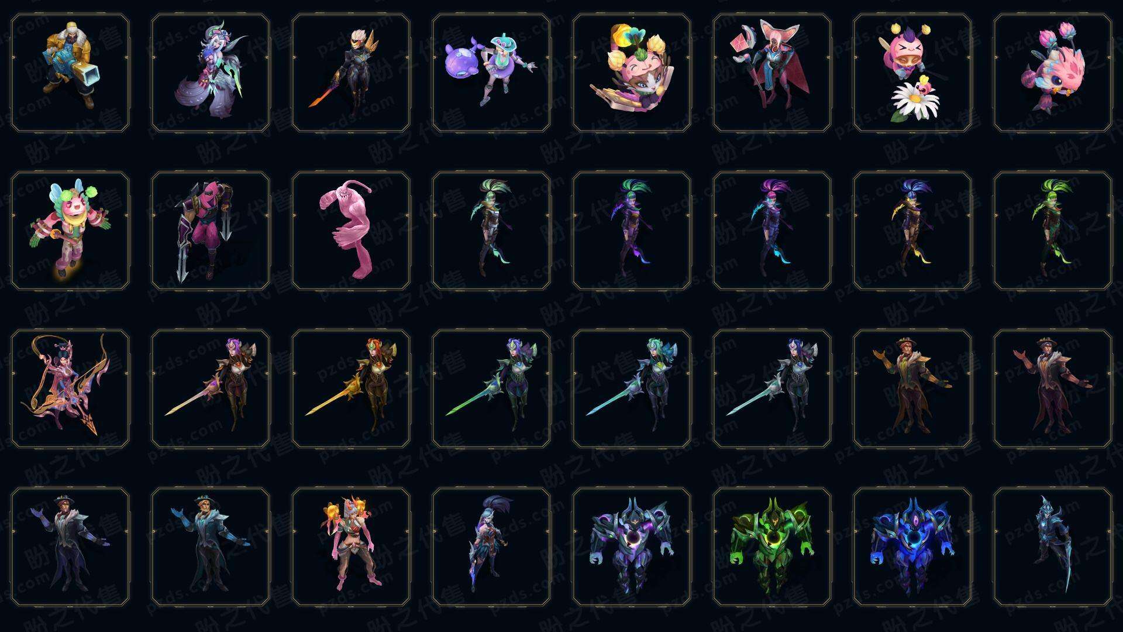Pick the red-caped character with fox ears
This screenshot has height=632, width=1123.
pyautogui.click(x=772, y=73)
